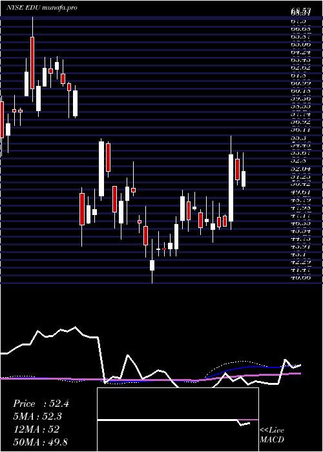Viewport: 323px width, 452px height.
Task: Select the 50MA : 49.8 value
Action: coord(41,442)
